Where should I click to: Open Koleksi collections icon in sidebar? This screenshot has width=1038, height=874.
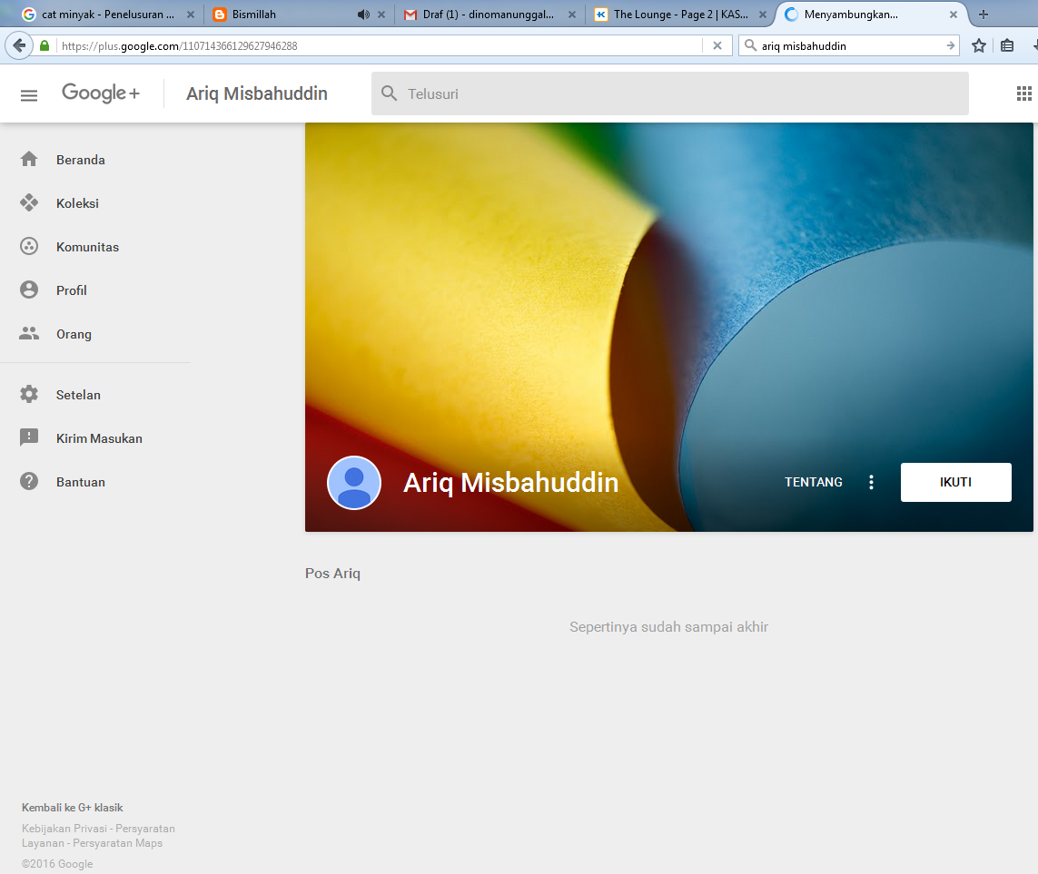tap(29, 203)
